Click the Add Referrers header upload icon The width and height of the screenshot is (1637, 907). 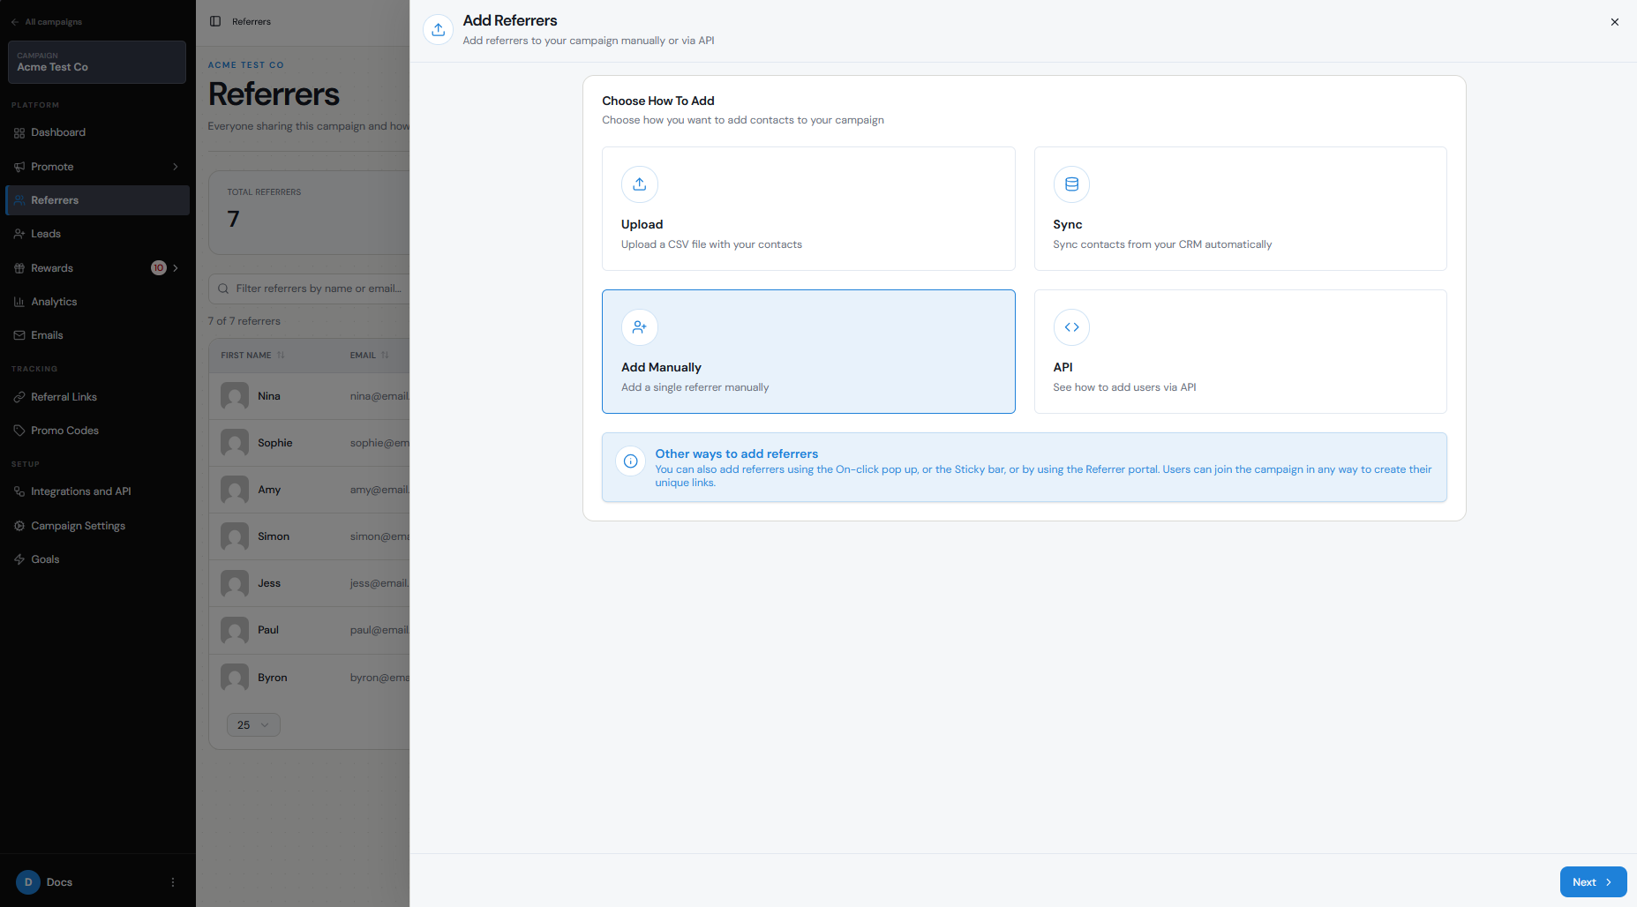coord(439,29)
